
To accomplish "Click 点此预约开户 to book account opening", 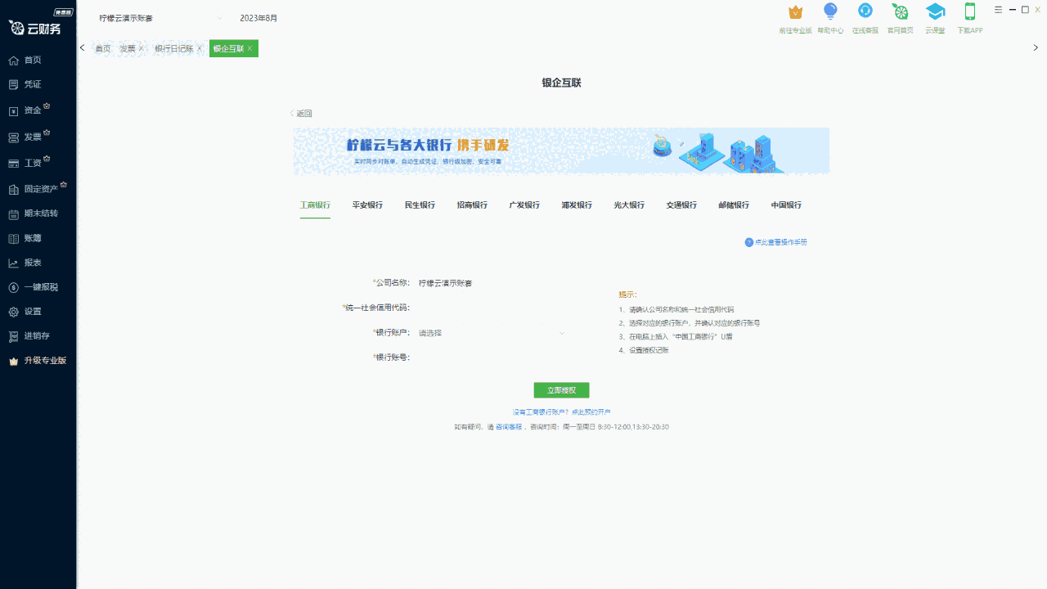I will 591,411.
